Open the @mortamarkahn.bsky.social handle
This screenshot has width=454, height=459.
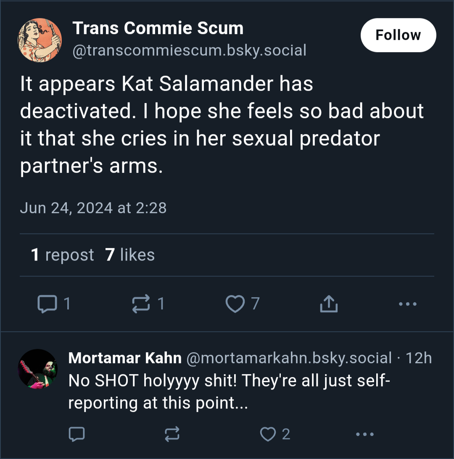289,358
